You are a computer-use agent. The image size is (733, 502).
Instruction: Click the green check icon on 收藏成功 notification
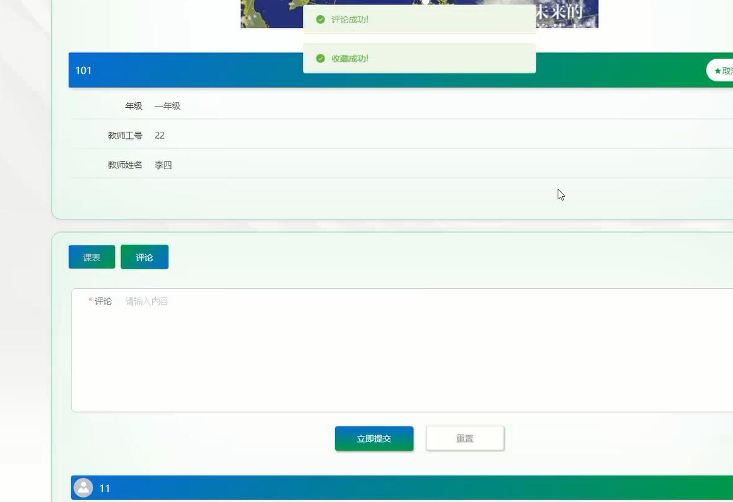click(320, 59)
